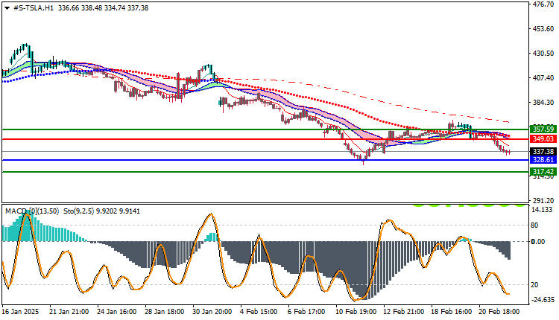Select the red 349.03 price label
This screenshot has height=320, width=559.
(x=543, y=139)
